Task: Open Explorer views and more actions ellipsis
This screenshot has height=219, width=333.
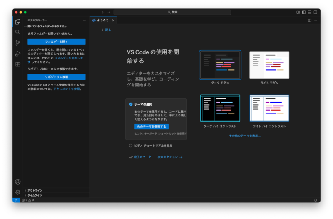Action: pos(84,20)
